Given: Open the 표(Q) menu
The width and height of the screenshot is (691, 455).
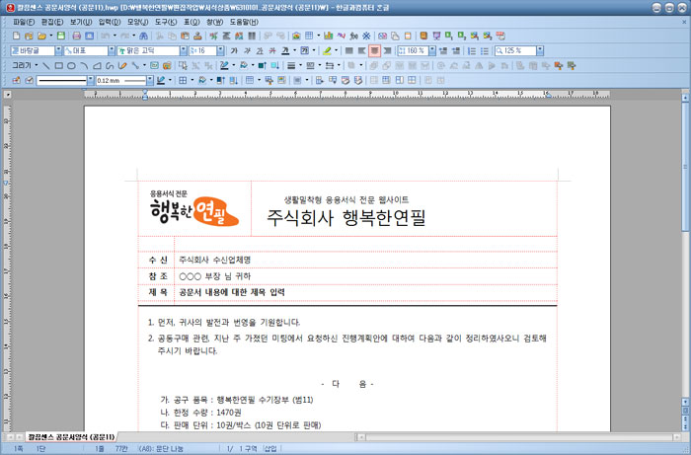Looking at the screenshot, I should pyautogui.click(x=192, y=22).
